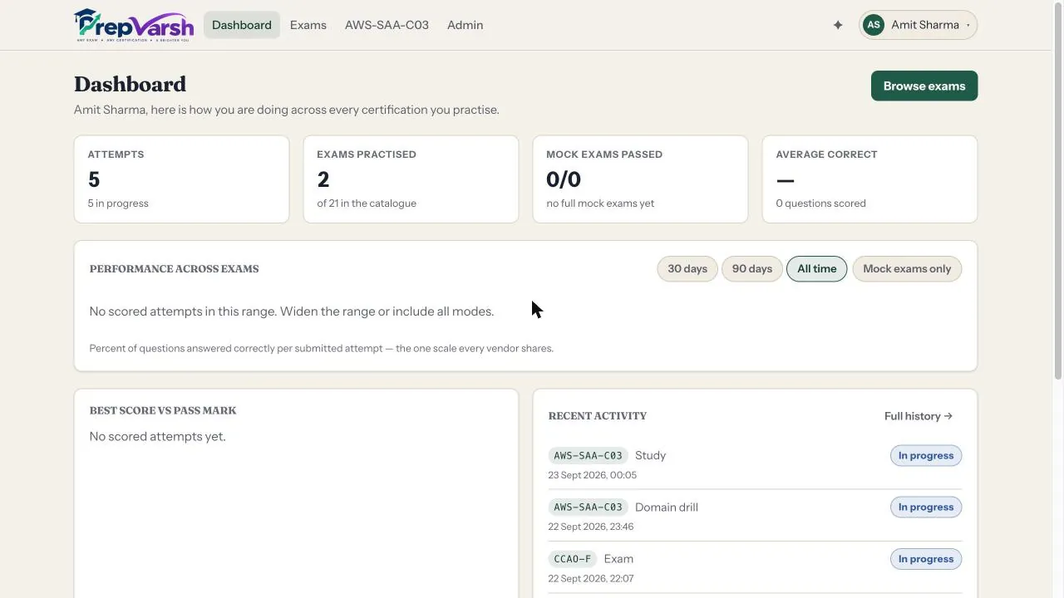Click the CCAO-F exam tag

click(573, 559)
